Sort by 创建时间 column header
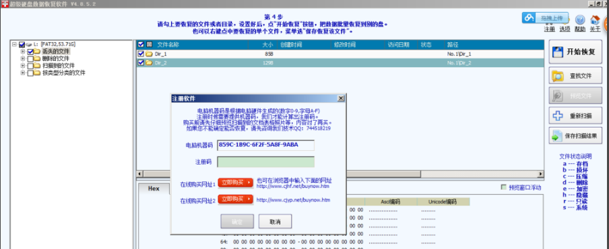 point(291,44)
